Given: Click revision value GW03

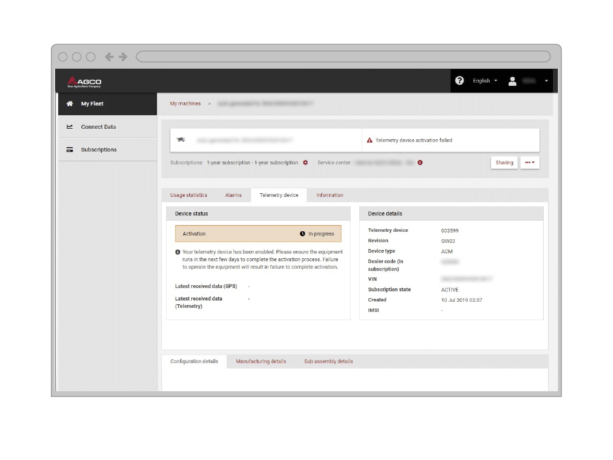Looking at the screenshot, I should (448, 241).
